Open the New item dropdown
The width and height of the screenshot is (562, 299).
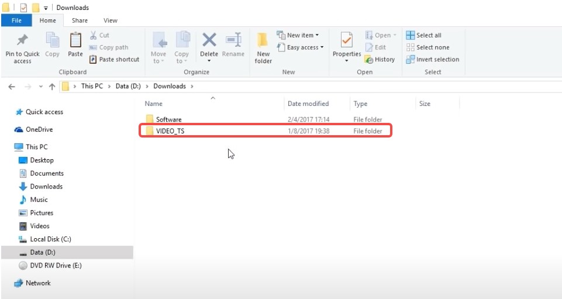point(298,35)
